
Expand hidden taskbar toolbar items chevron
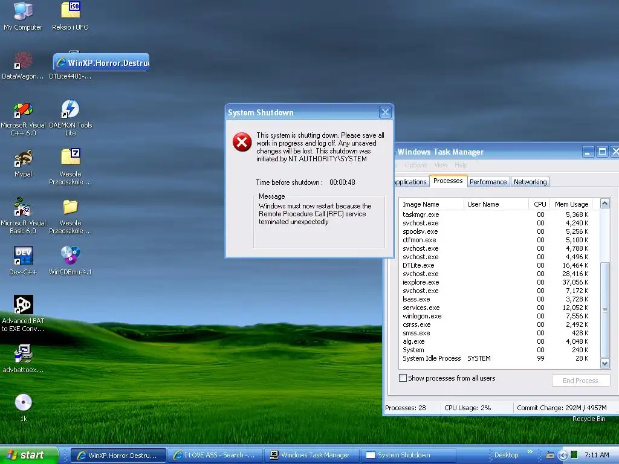(x=530, y=452)
